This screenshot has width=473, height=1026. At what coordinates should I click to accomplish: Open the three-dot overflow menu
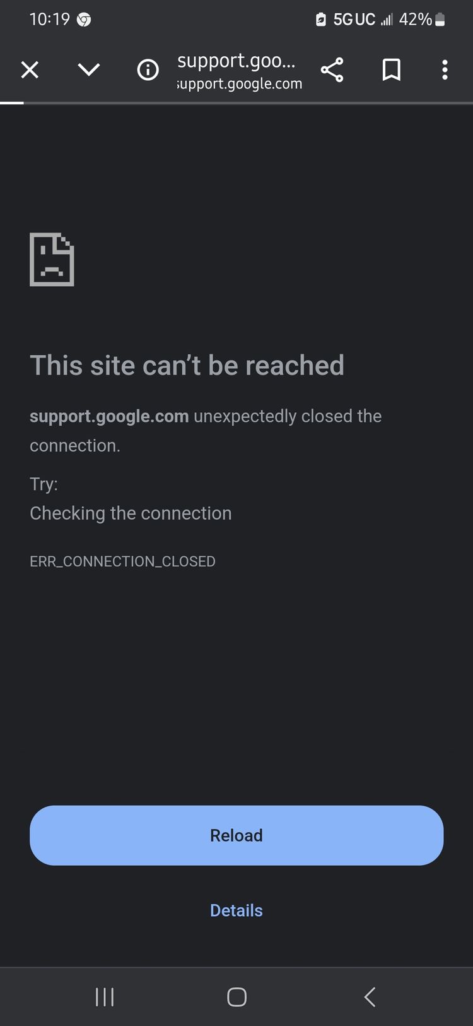[x=445, y=69]
